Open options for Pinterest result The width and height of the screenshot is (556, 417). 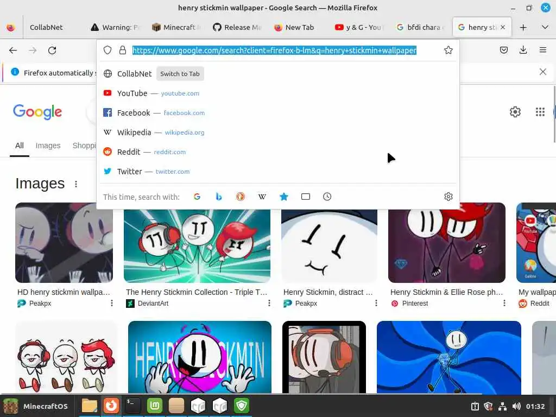(504, 303)
